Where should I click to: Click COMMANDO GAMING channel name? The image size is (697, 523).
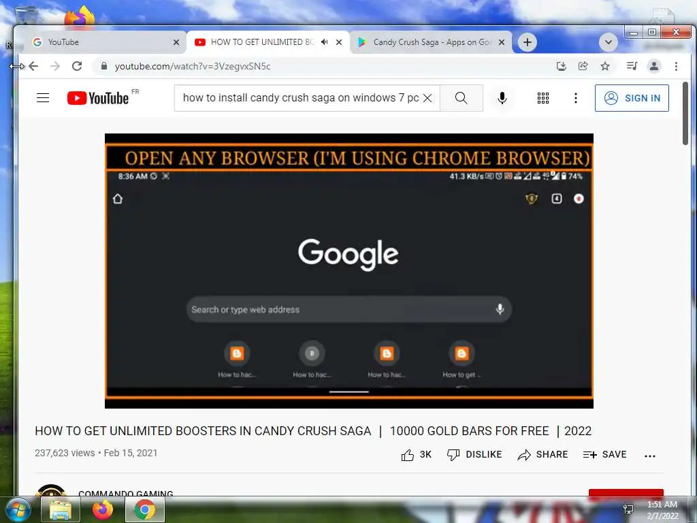[126, 493]
